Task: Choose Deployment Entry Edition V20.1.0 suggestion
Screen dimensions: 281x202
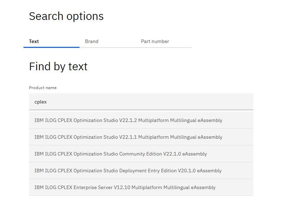Action: 128,171
